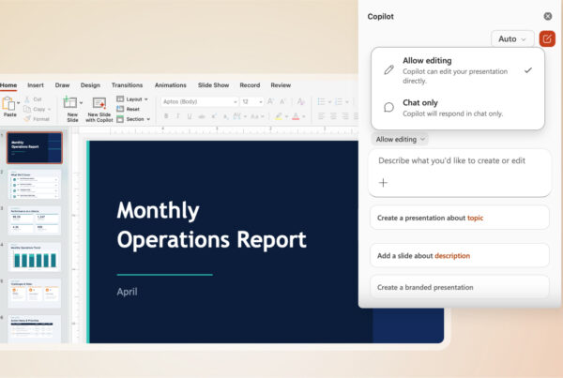563x378 pixels.
Task: Switch to the Slide Show tab
Action: [213, 85]
